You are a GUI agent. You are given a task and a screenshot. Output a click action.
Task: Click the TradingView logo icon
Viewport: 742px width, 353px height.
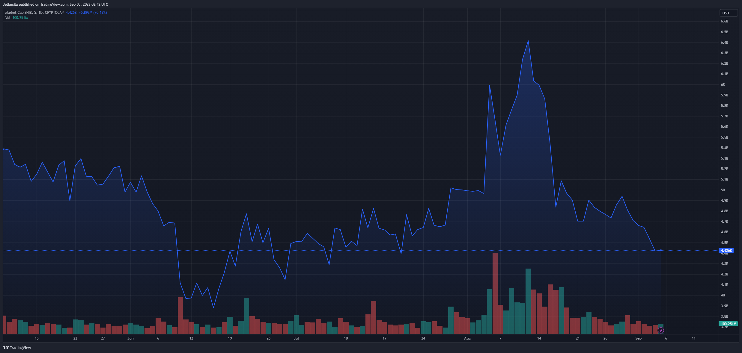pyautogui.click(x=6, y=348)
